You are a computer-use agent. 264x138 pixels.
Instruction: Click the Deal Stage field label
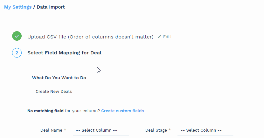pyautogui.click(x=156, y=130)
